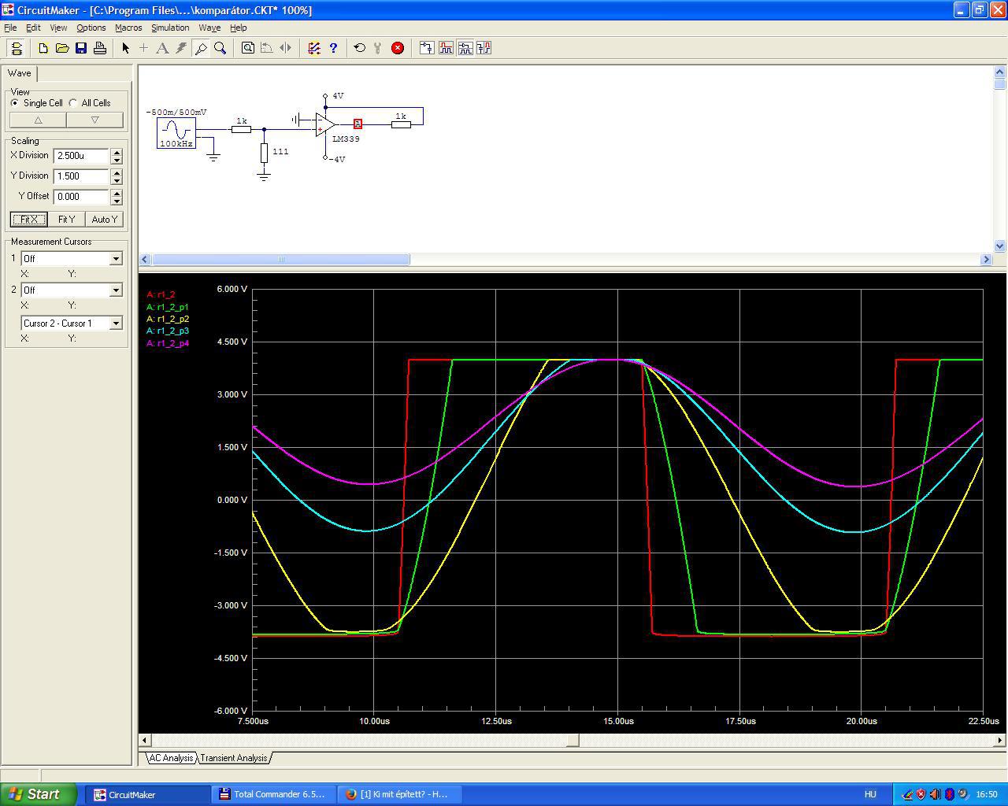Select the magnifying glass zoom tool
The image size is (1008, 806).
pos(220,48)
